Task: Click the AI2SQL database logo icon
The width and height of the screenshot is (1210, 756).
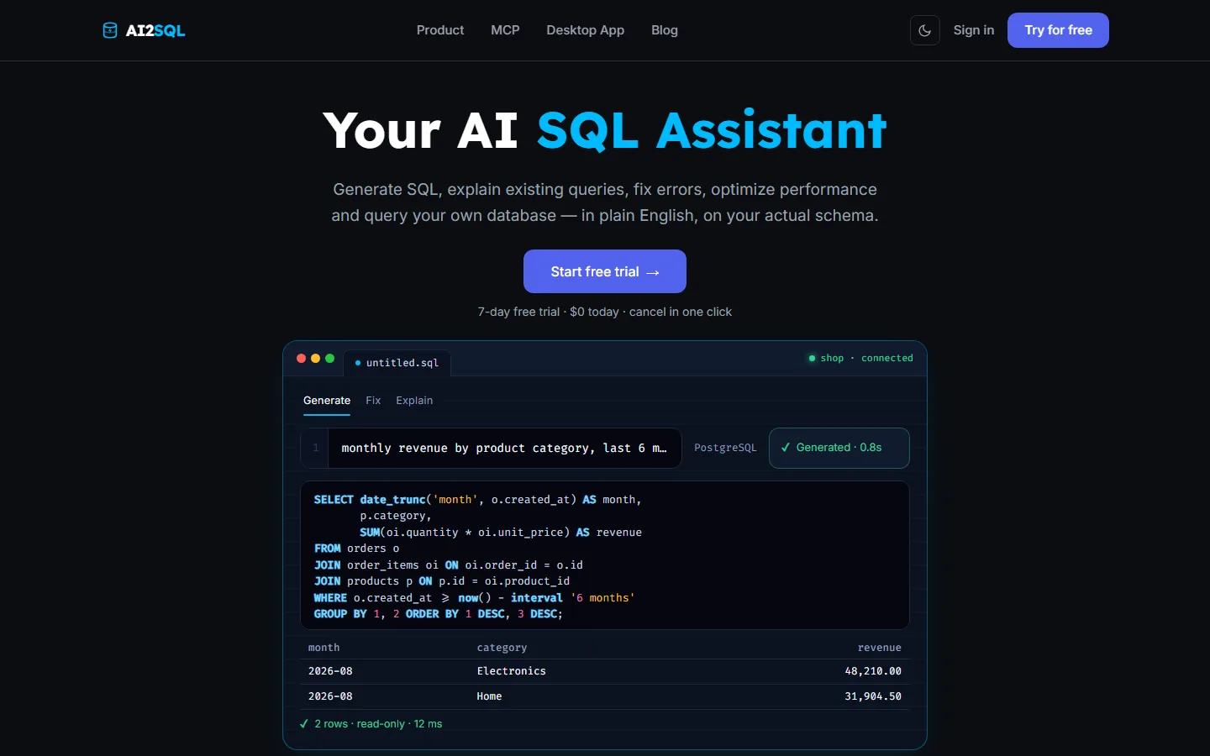Action: coord(110,30)
